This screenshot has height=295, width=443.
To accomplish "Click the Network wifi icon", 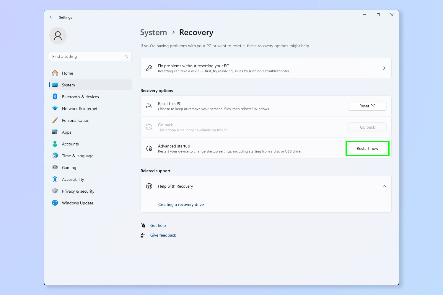I will pyautogui.click(x=55, y=109).
